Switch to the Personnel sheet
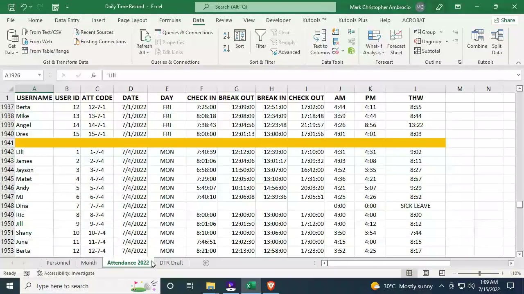Image resolution: width=524 pixels, height=294 pixels. click(58, 263)
